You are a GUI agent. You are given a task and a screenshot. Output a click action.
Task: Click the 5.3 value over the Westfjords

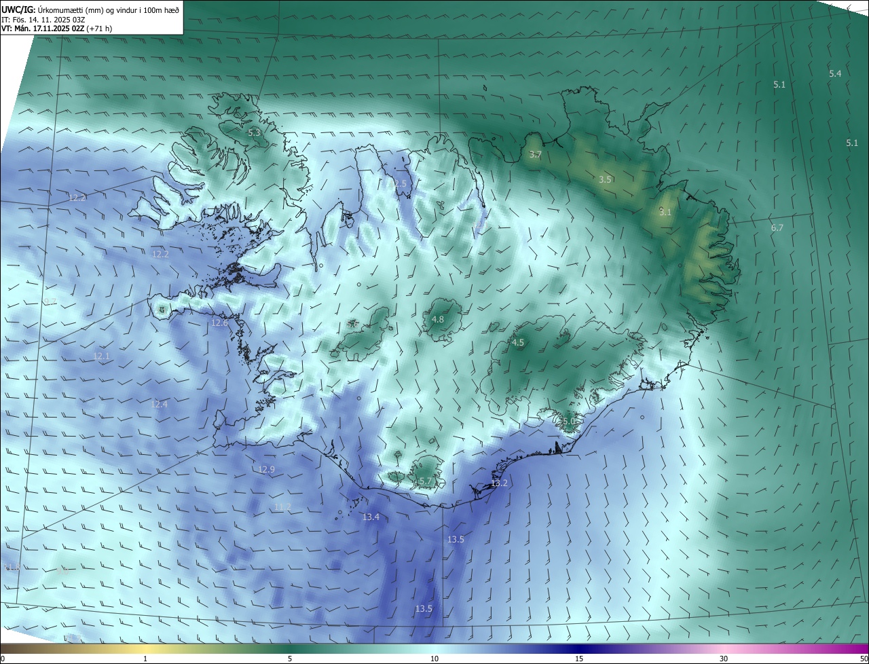click(x=254, y=133)
